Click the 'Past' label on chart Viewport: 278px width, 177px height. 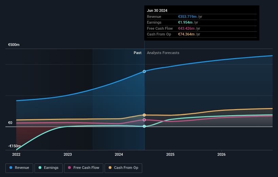click(x=137, y=53)
